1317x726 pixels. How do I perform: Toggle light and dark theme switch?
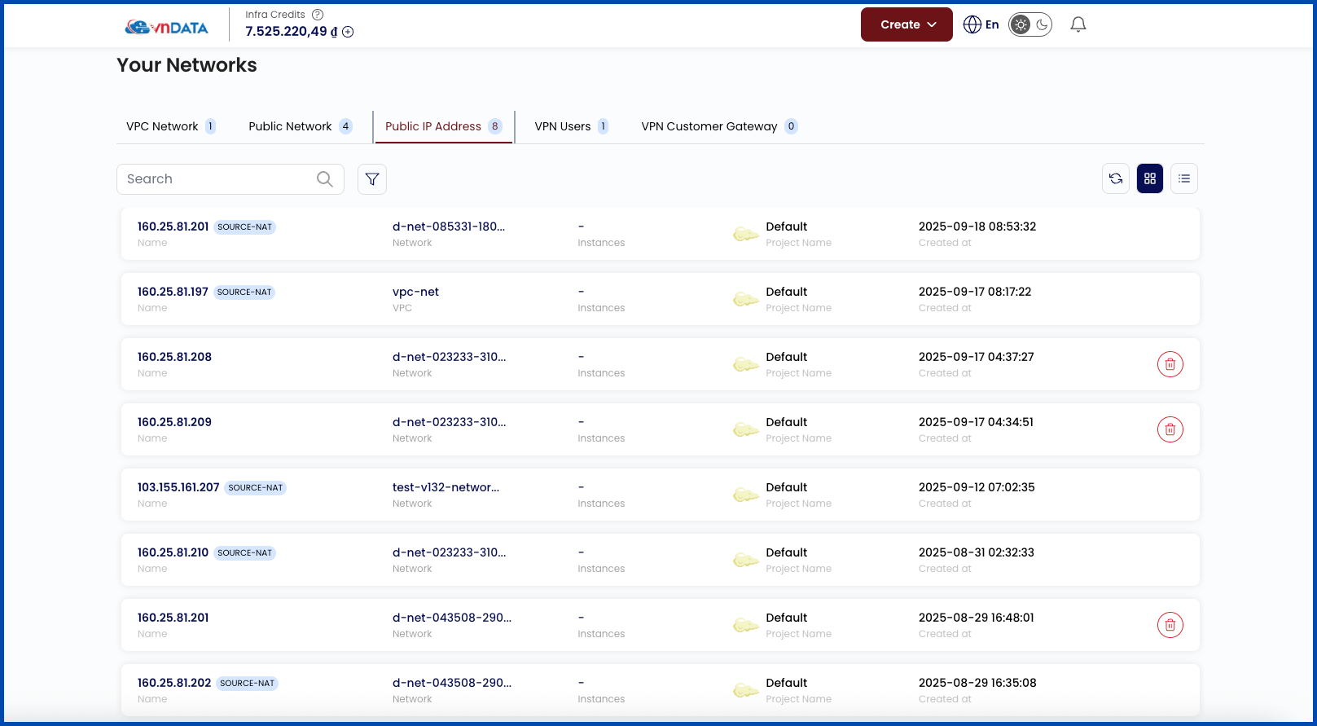(1030, 24)
